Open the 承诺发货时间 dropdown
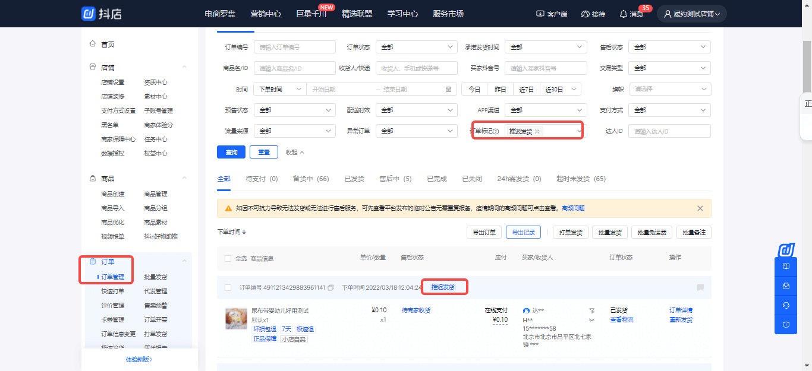 tap(546, 46)
